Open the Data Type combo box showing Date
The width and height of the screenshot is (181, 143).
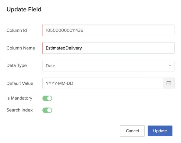coord(108,66)
